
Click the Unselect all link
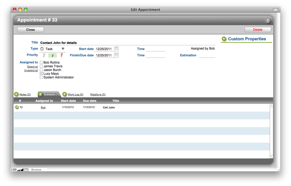(31, 70)
